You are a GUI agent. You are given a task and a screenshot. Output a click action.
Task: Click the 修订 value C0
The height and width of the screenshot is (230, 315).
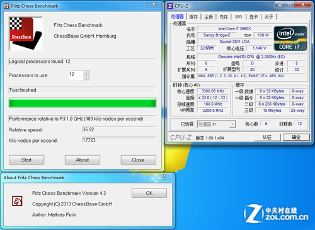click(x=297, y=70)
